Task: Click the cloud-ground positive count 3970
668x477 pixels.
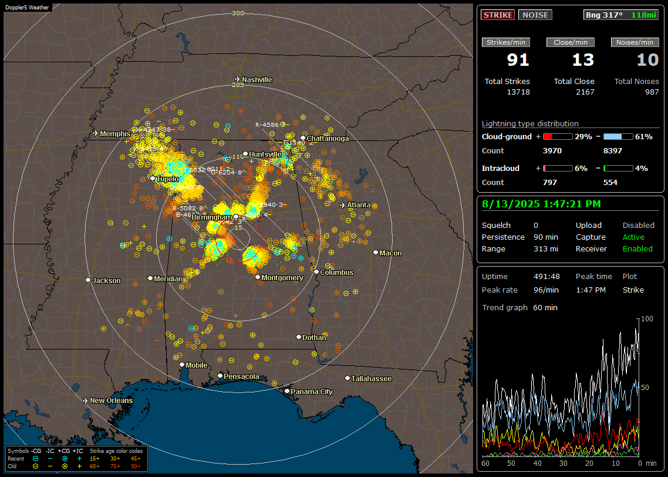Action: click(552, 151)
